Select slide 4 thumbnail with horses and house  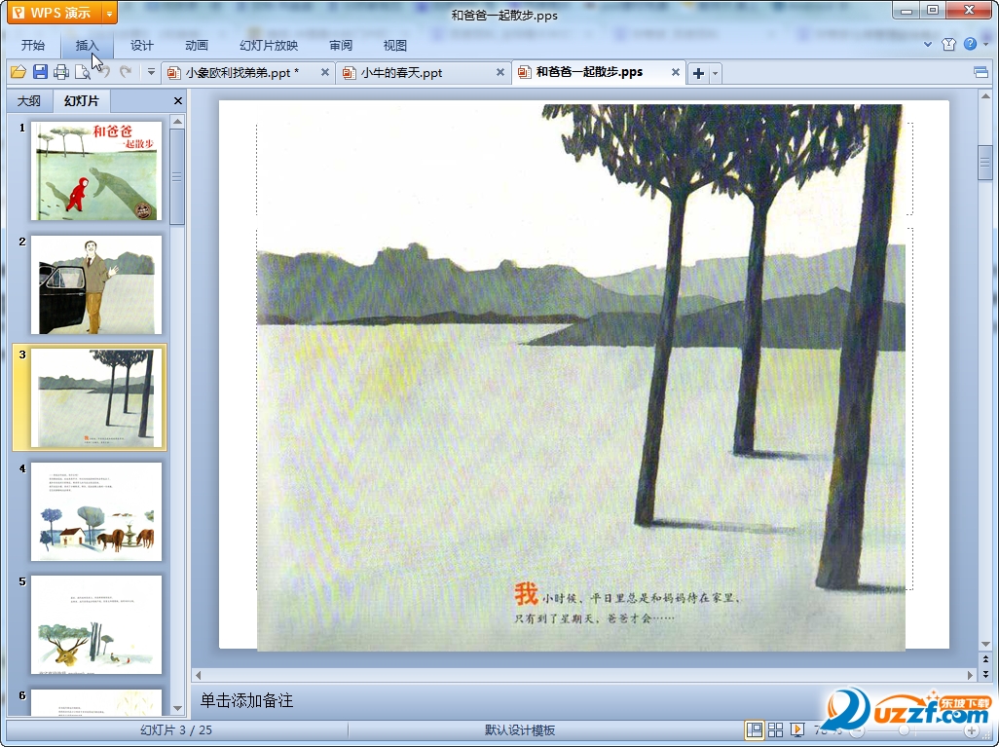(x=96, y=511)
